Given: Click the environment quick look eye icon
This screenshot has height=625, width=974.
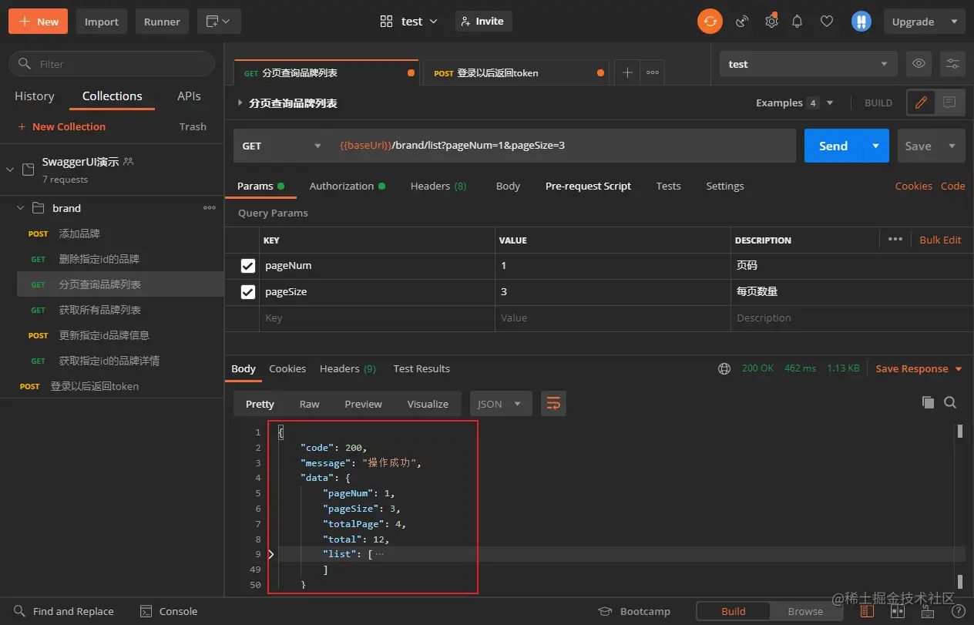Looking at the screenshot, I should 919,64.
